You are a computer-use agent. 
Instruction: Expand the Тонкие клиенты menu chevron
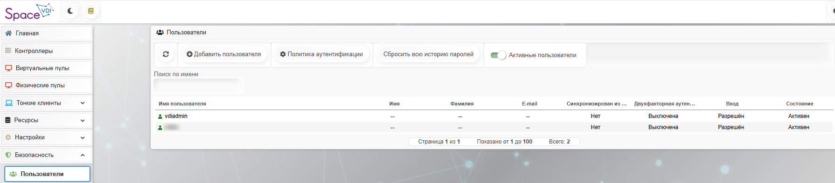click(83, 103)
